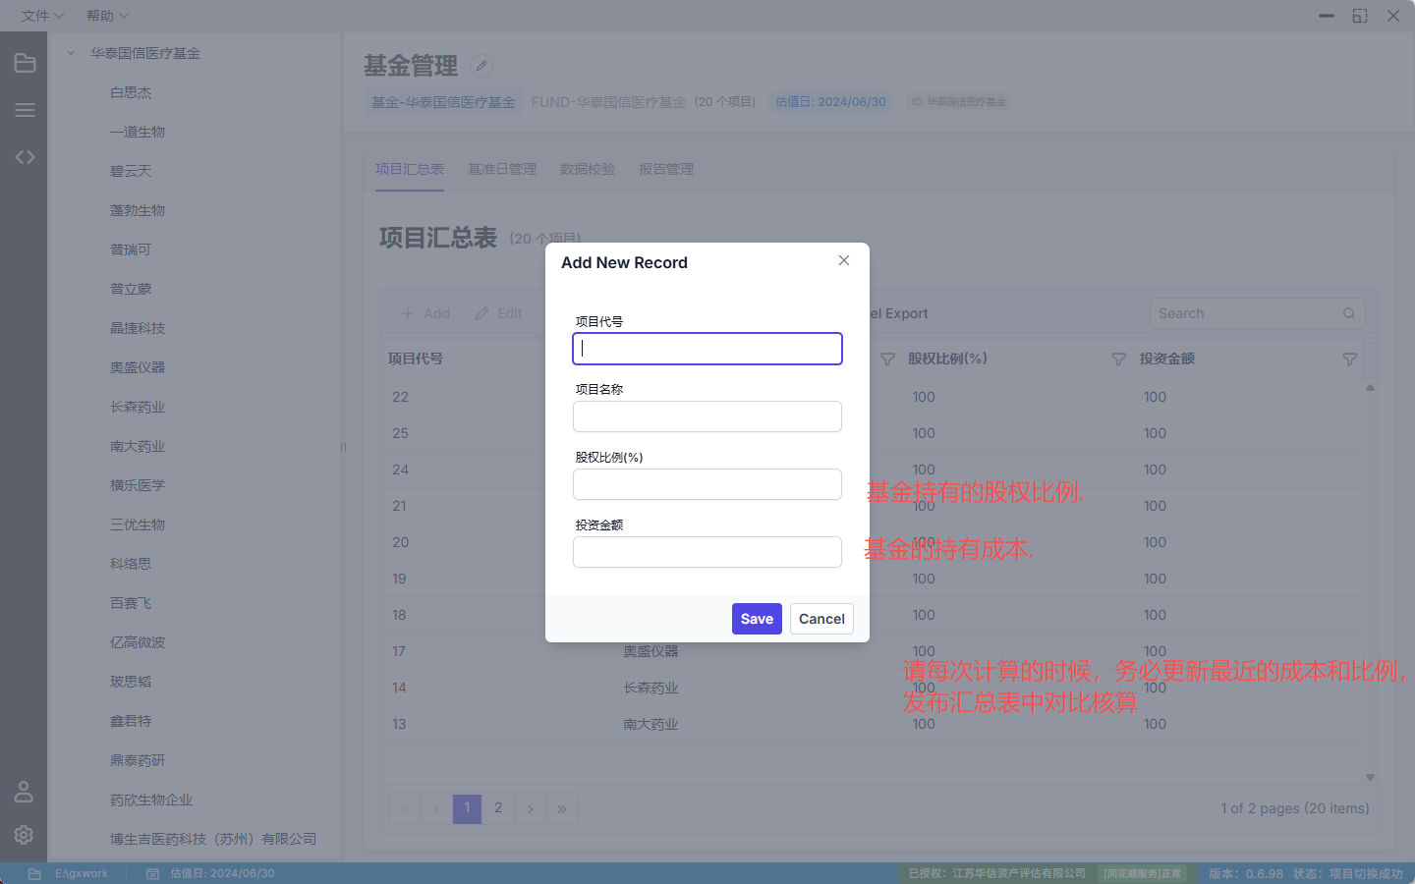Click the pencil edit icon beside 基金管理
Image resolution: width=1415 pixels, height=884 pixels.
point(481,66)
